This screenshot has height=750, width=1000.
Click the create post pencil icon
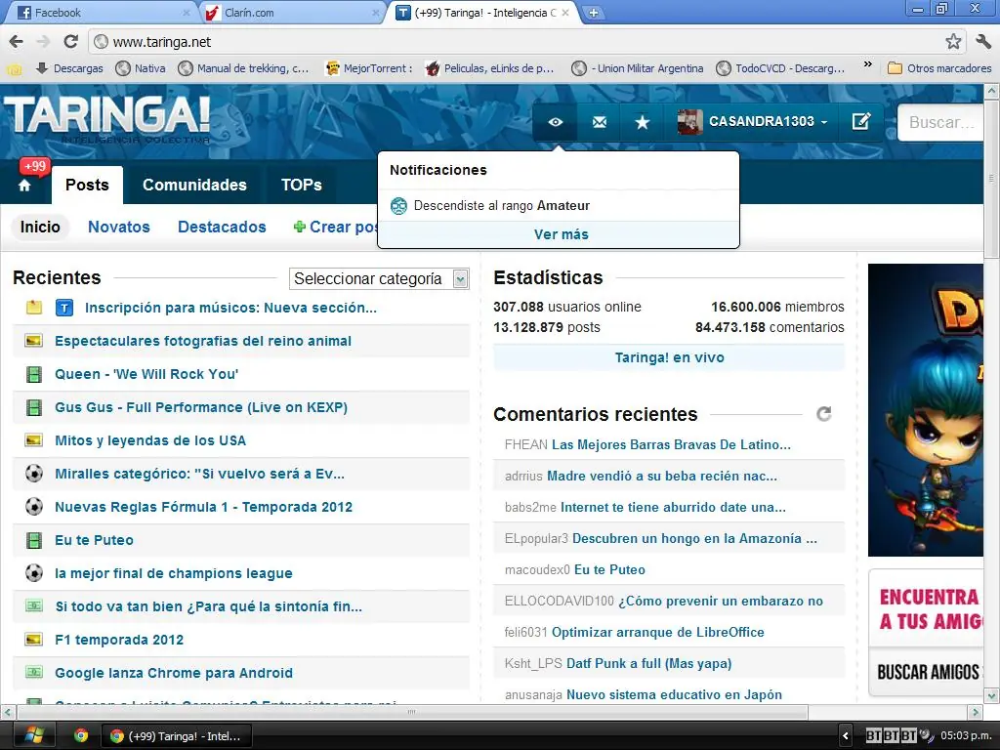point(861,121)
